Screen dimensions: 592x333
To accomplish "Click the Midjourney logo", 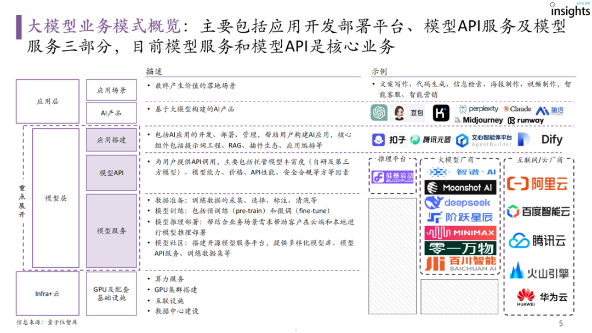I will [479, 120].
